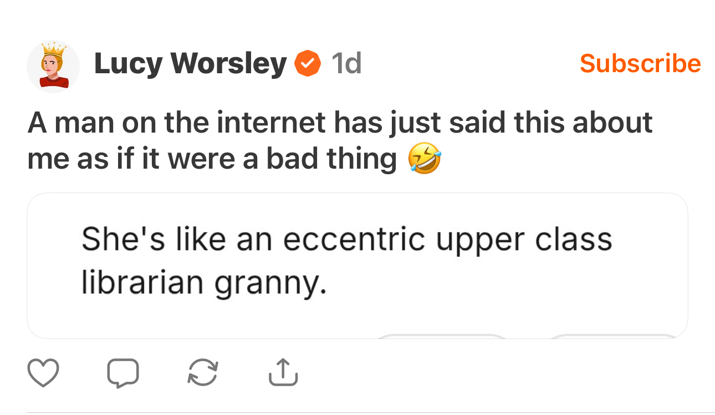Open the Lucy Worsley profile name link

pos(190,64)
